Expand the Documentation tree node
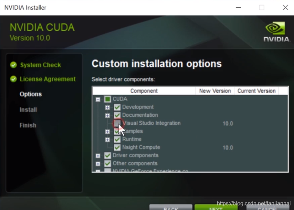The image size is (294, 210). (107, 115)
